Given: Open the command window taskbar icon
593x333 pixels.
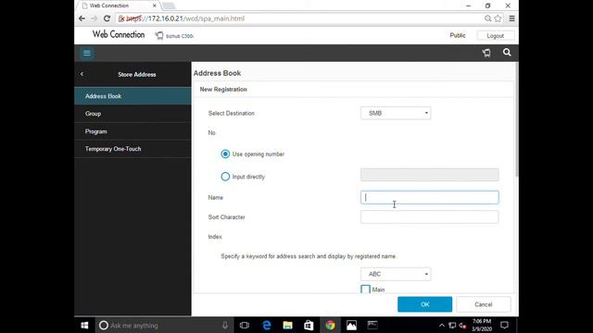Looking at the screenshot, I should click(372, 325).
